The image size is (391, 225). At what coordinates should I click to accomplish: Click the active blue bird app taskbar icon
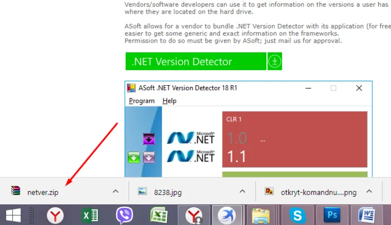(227, 215)
